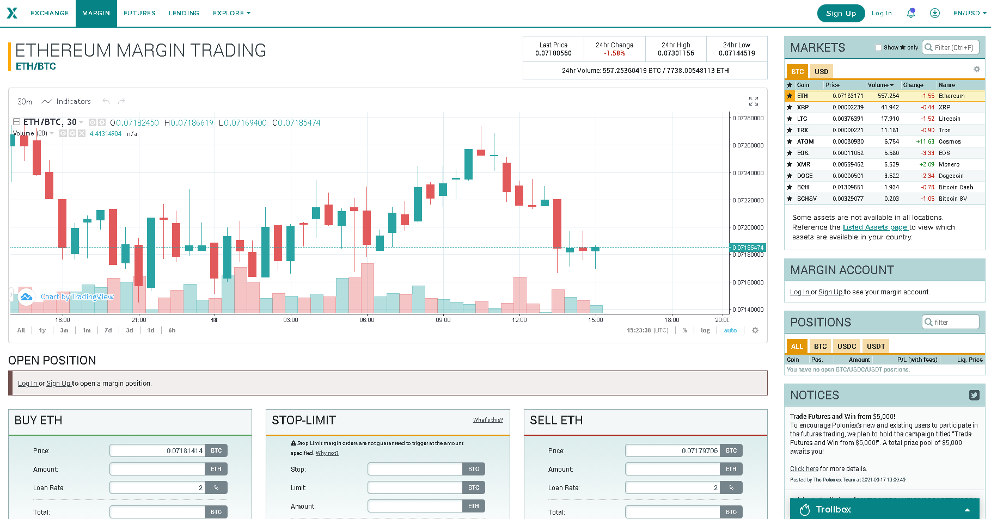Toggle the XRP favorite star

click(x=790, y=107)
